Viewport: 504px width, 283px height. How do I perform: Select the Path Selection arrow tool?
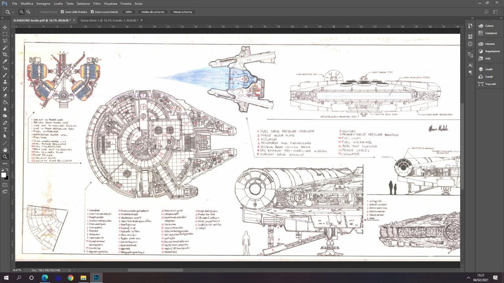pos(5,136)
